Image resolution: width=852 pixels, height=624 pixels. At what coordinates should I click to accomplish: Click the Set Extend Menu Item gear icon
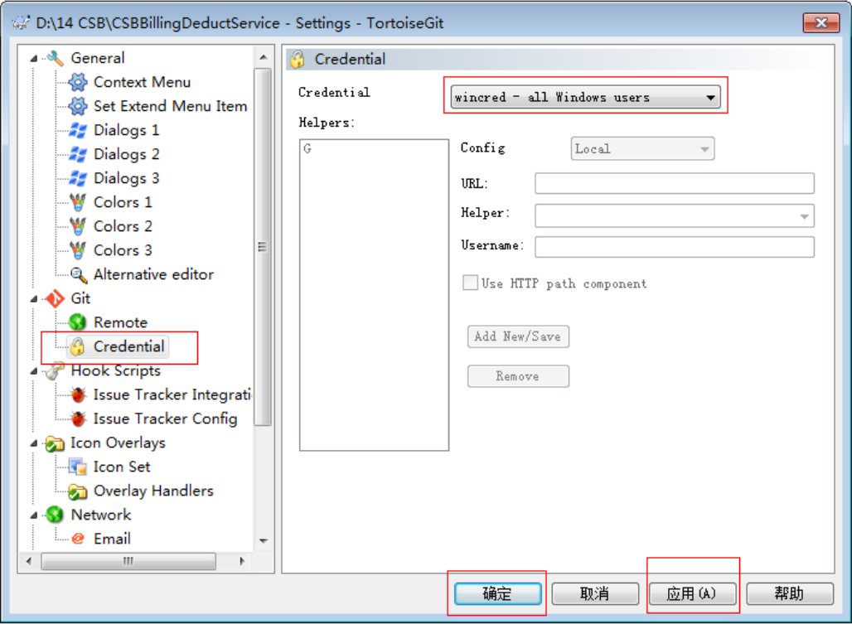click(78, 106)
